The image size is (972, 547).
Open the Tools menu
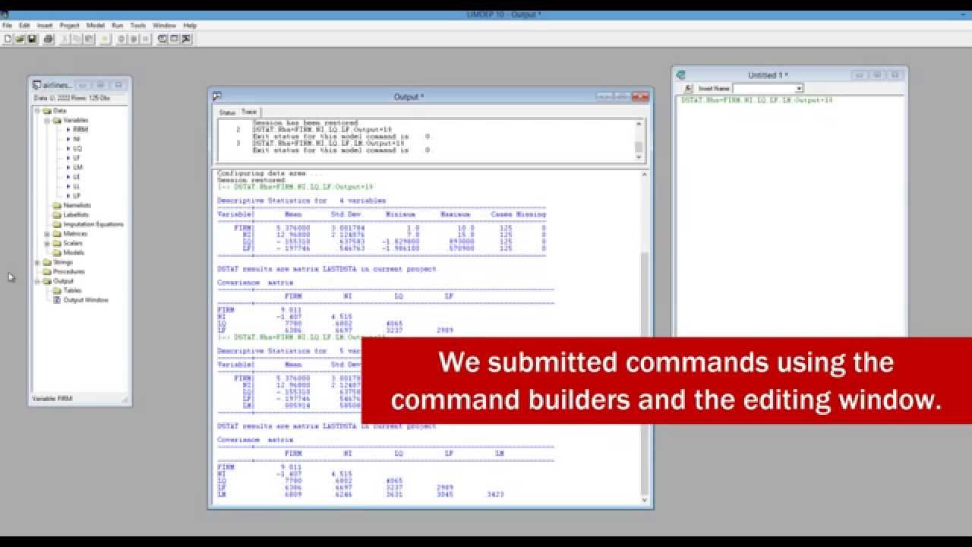pos(137,25)
